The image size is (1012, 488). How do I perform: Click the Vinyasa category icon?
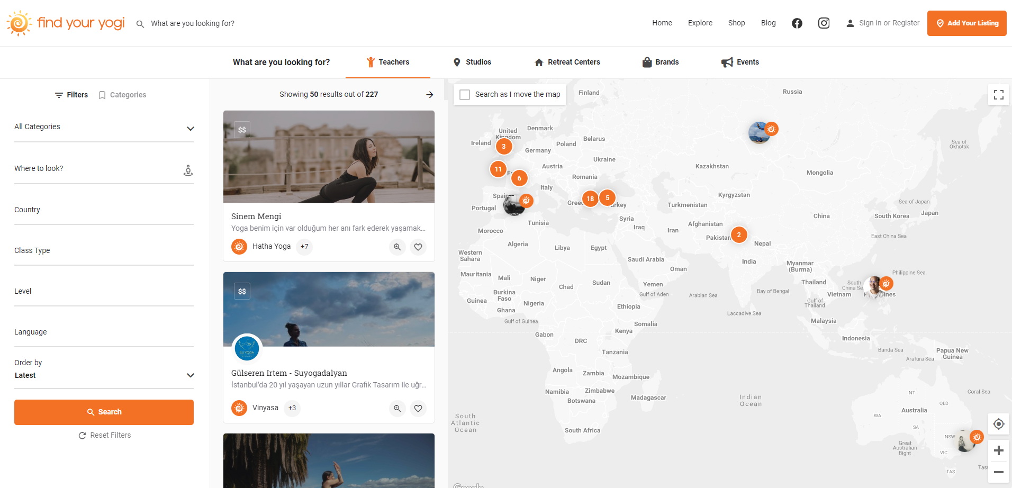(239, 408)
